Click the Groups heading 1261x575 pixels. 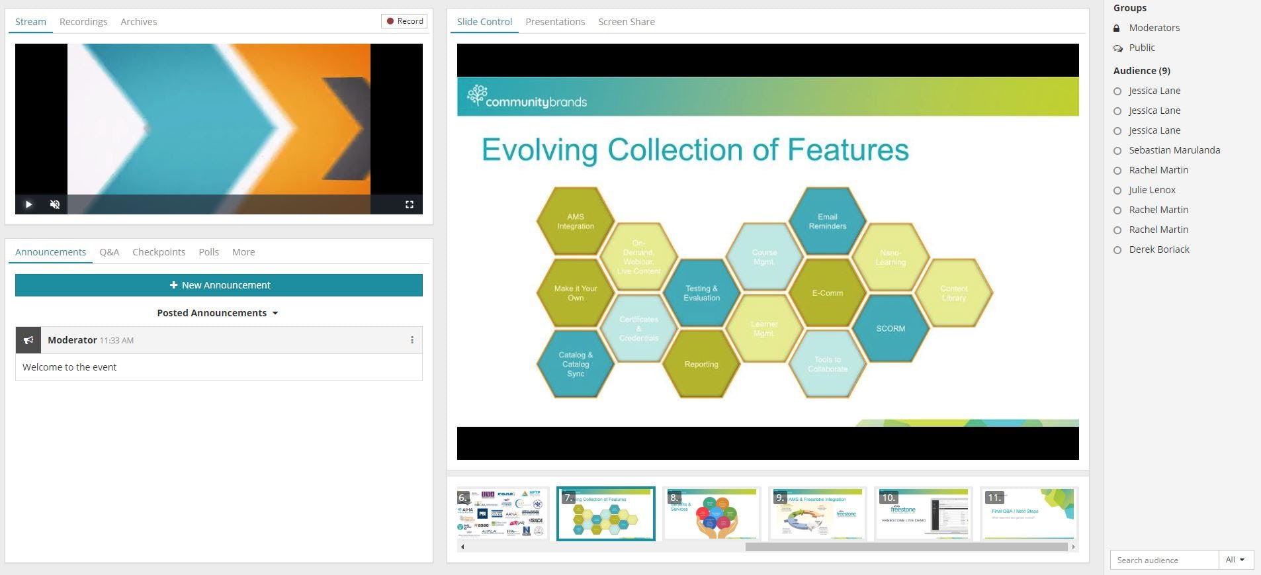[x=1130, y=8]
